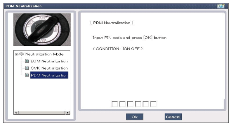Click the document icon beside ECM Neutralization
232x126 pixels.
(x=27, y=61)
